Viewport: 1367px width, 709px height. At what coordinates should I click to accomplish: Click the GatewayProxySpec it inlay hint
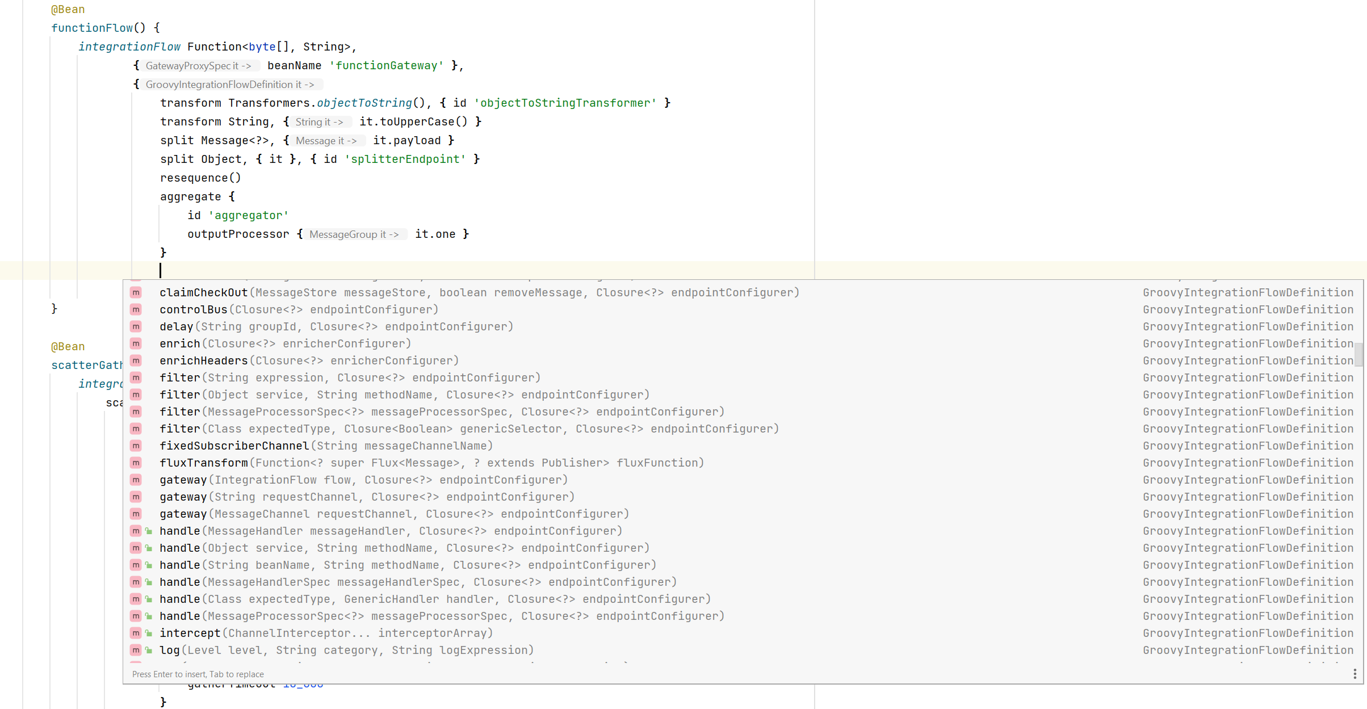(198, 66)
